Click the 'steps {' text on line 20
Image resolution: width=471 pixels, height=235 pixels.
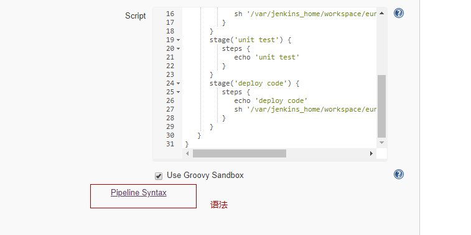236,48
